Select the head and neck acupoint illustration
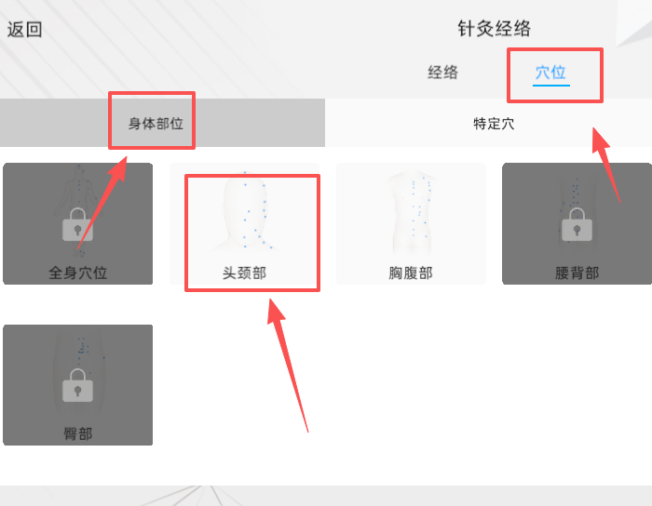The height and width of the screenshot is (506, 652). coord(245,212)
